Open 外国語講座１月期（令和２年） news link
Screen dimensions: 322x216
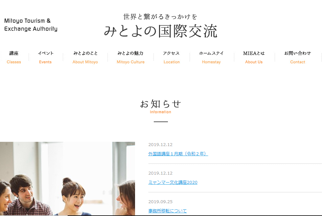coord(178,154)
